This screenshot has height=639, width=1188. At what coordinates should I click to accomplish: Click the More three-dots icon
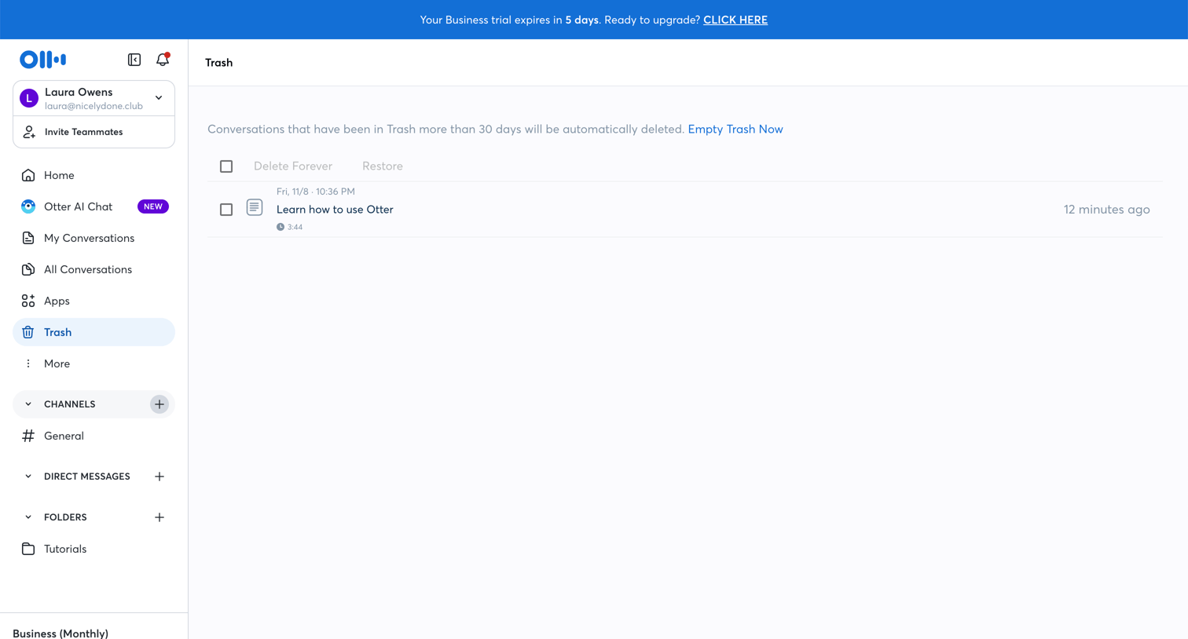tap(28, 363)
